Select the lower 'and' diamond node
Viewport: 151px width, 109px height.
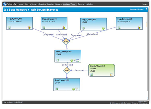tap(67, 70)
